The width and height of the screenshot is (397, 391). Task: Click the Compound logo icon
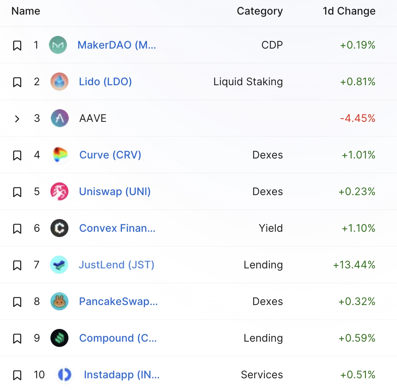[59, 338]
